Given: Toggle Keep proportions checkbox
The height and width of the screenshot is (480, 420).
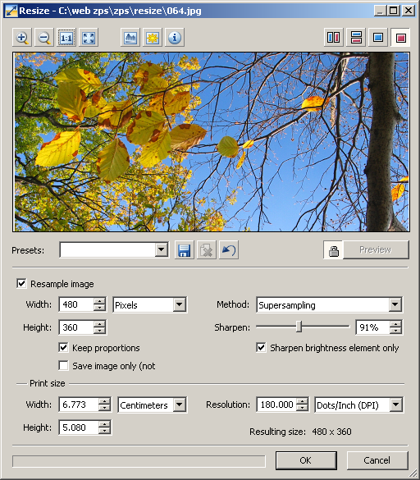Looking at the screenshot, I should [63, 347].
